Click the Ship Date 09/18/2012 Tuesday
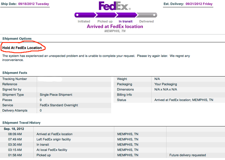Image resolution: width=225 pixels, height=160 pixels. pyautogui.click(x=34, y=4)
